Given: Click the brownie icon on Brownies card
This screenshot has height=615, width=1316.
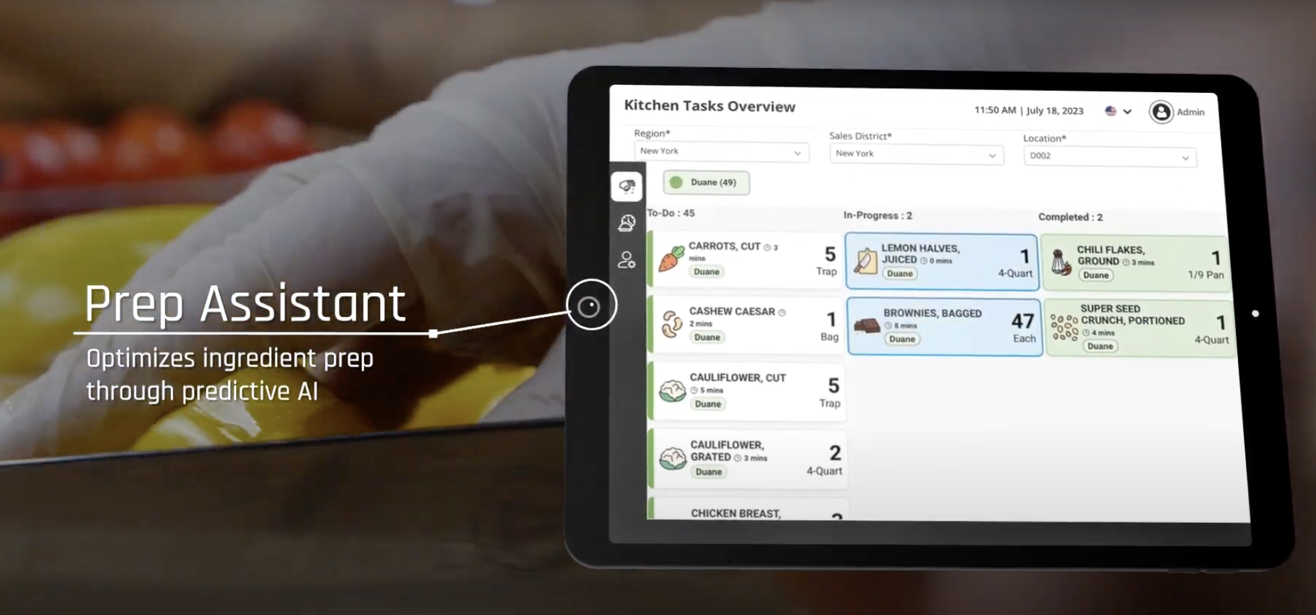Looking at the screenshot, I should (867, 326).
